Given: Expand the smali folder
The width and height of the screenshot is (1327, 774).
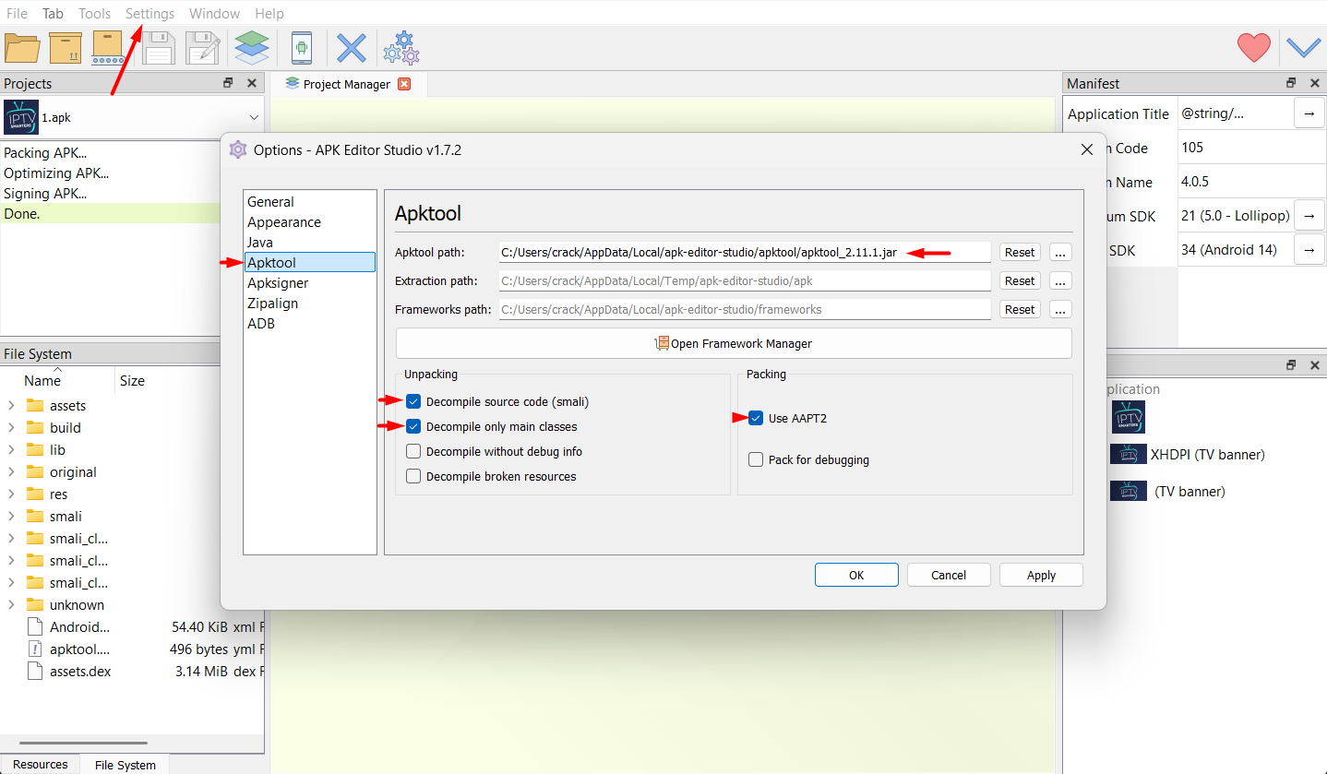Looking at the screenshot, I should point(11,516).
